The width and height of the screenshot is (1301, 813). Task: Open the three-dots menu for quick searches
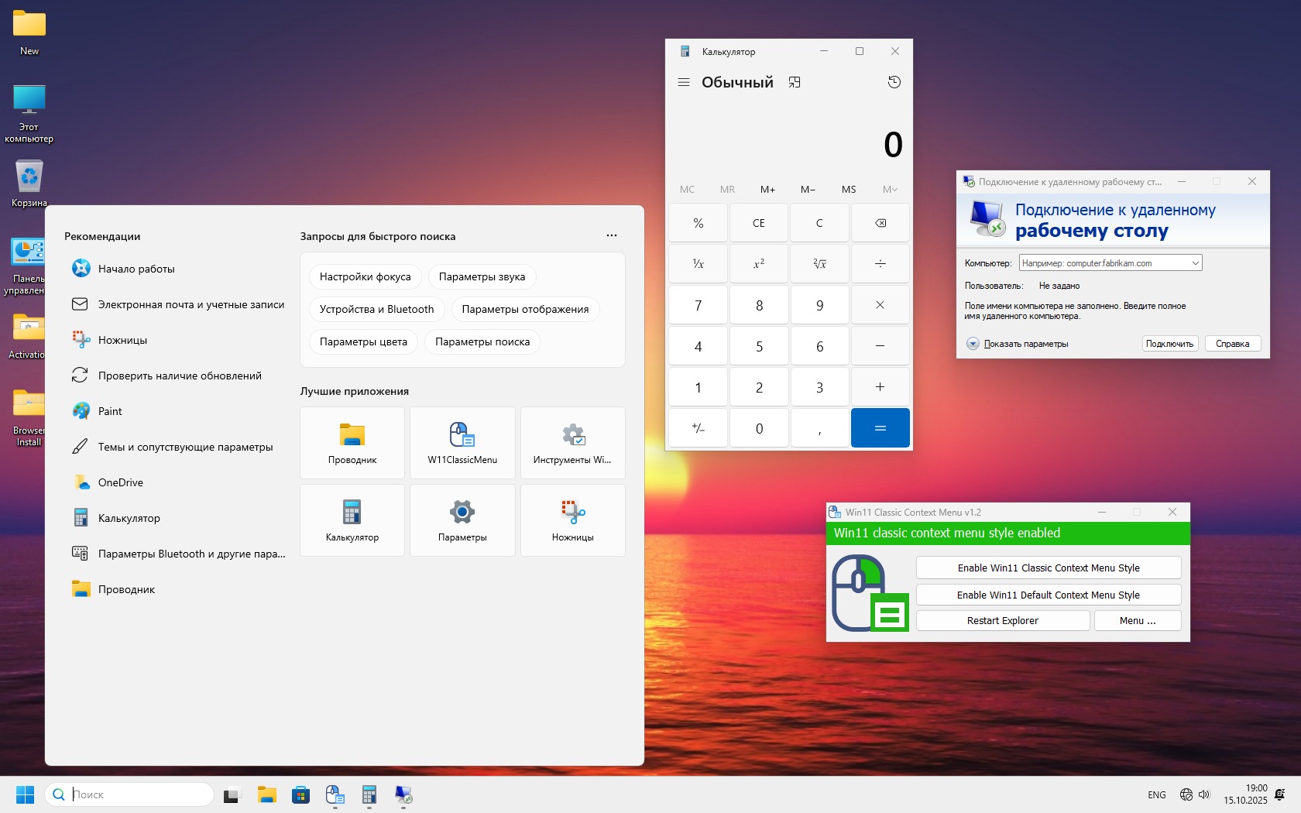pos(611,235)
